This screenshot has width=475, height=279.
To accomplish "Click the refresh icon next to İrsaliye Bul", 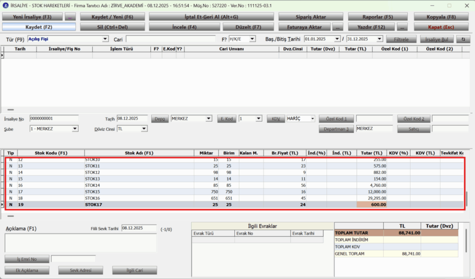I will 463,39.
